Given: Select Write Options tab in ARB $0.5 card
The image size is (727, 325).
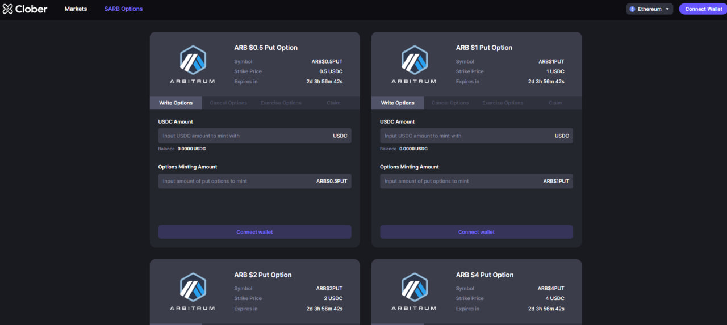Looking at the screenshot, I should [176, 103].
